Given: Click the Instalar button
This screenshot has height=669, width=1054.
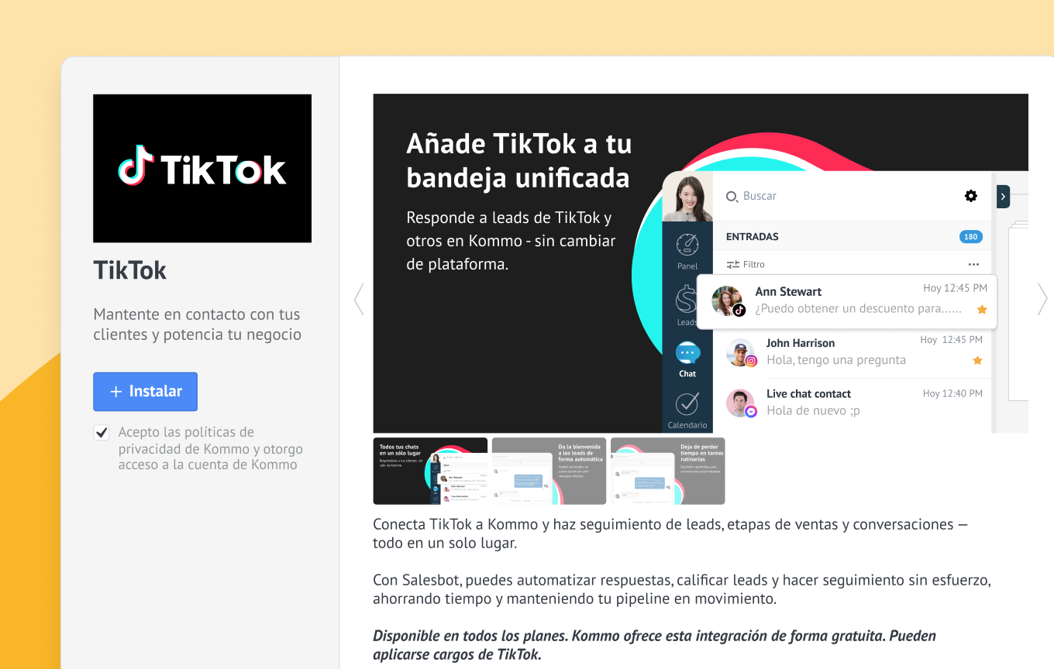Looking at the screenshot, I should point(145,392).
